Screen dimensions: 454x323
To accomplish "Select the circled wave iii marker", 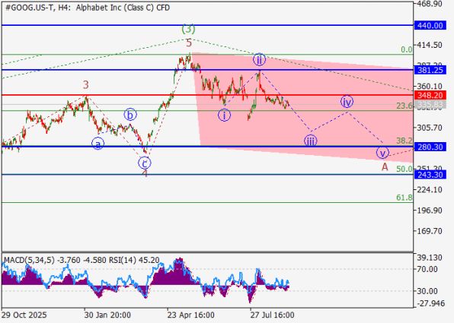I will point(310,141).
